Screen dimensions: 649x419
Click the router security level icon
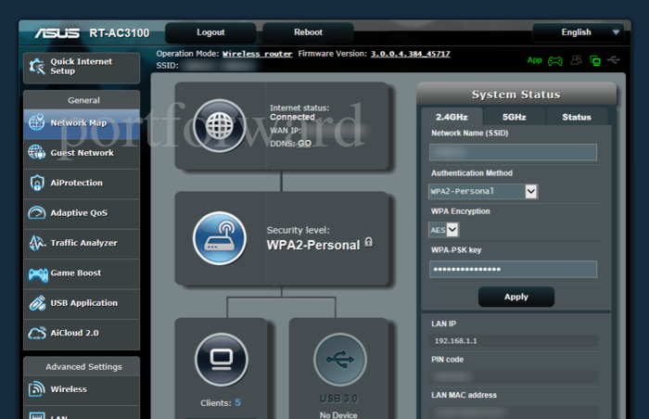(220, 238)
